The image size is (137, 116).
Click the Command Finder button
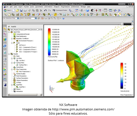(60, 10)
